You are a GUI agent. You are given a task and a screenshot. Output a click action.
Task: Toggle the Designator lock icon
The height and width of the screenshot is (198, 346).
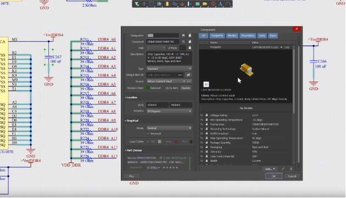coord(189,36)
